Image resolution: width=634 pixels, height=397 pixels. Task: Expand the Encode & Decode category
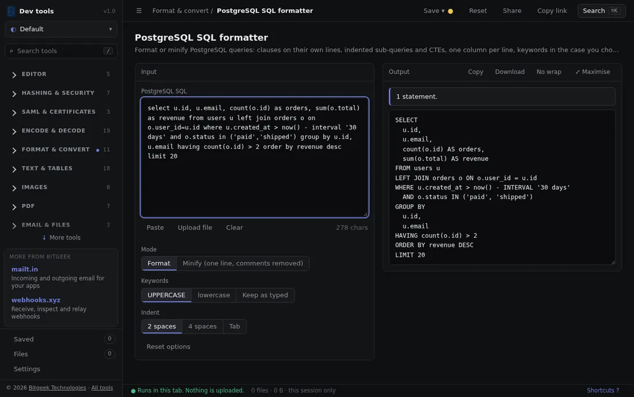pyautogui.click(x=61, y=130)
